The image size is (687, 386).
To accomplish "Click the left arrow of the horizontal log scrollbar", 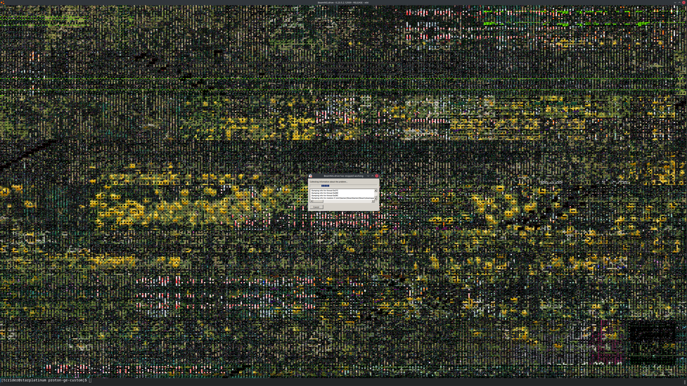I will pyautogui.click(x=311, y=201).
